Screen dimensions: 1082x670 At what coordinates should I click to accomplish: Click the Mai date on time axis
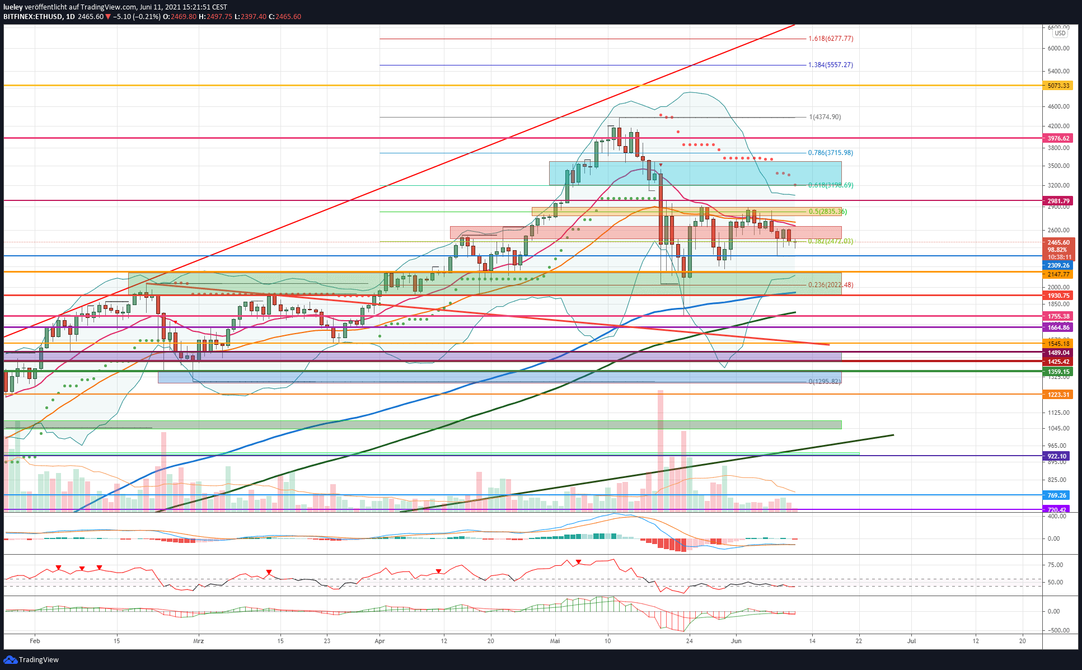click(555, 641)
